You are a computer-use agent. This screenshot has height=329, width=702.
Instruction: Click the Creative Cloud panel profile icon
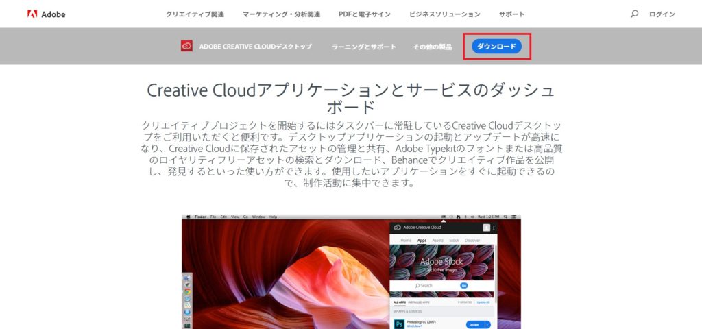pos(486,228)
